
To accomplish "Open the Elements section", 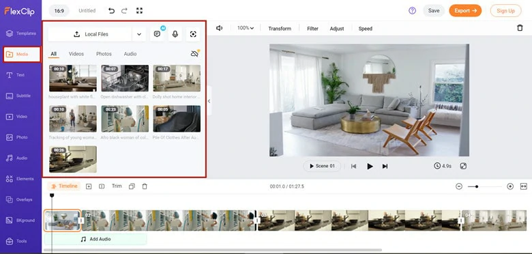I will (20, 179).
